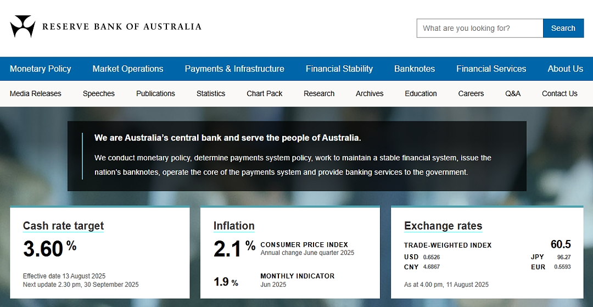Click 'Next update 2.30 pm, 30 September 2025'
This screenshot has height=307, width=593.
pyautogui.click(x=81, y=284)
